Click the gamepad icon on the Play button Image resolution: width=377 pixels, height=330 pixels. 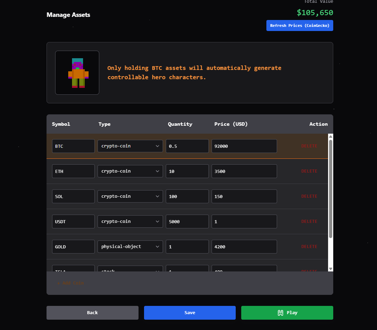pos(280,312)
